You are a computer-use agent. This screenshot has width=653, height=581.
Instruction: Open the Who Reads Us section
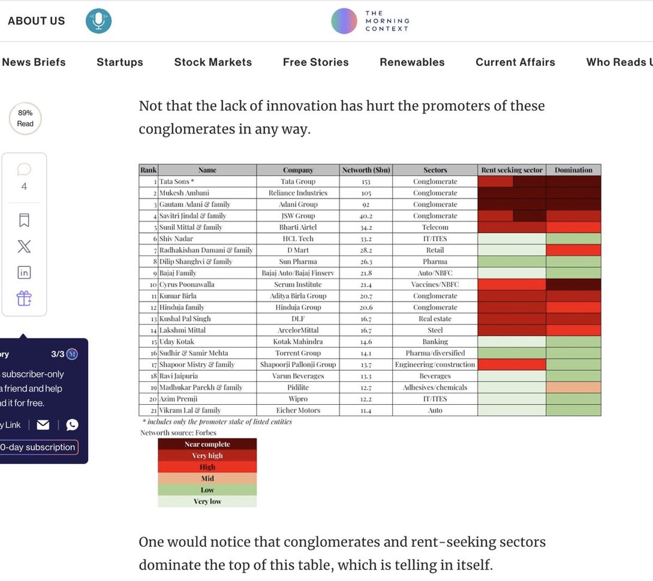619,62
